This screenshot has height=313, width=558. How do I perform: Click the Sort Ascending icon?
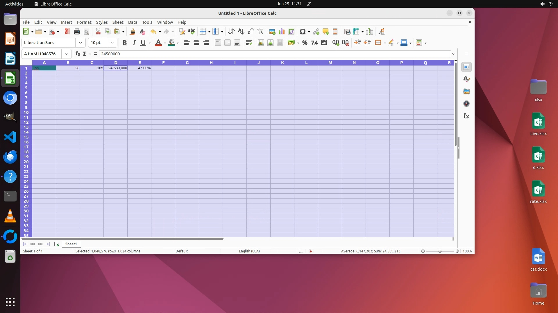[x=241, y=32]
